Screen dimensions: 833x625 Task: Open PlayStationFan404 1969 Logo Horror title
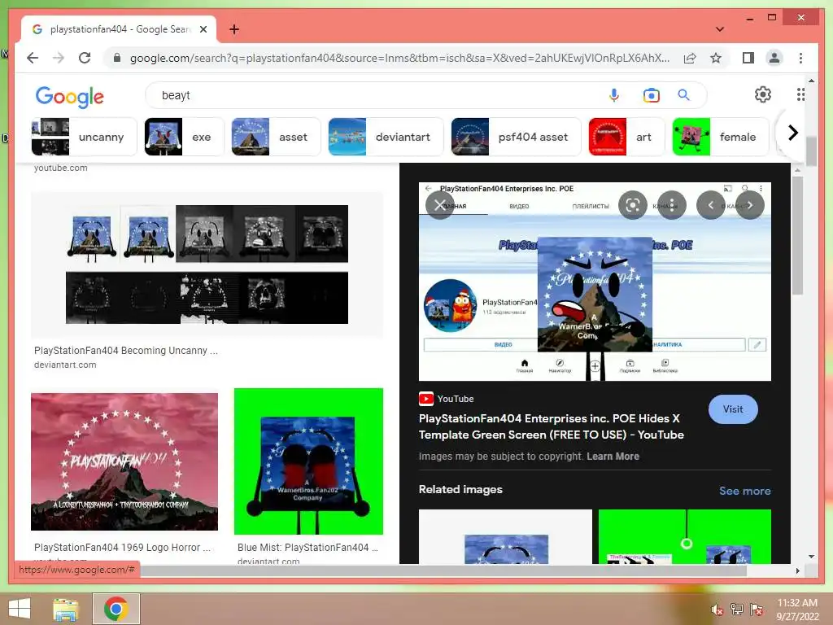[x=122, y=548]
